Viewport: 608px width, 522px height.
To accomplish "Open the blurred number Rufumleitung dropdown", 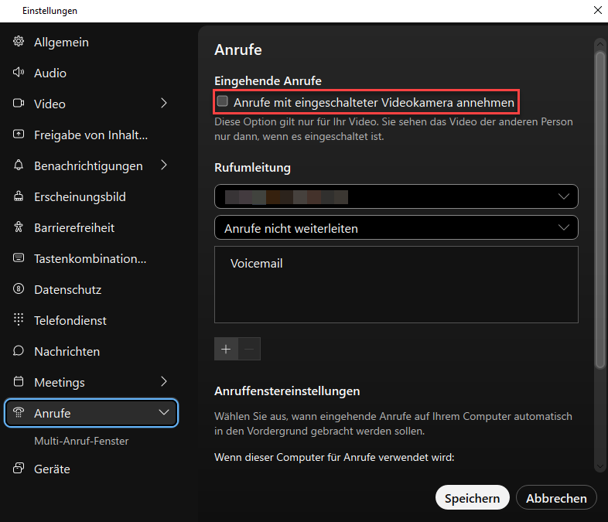I will tap(395, 196).
